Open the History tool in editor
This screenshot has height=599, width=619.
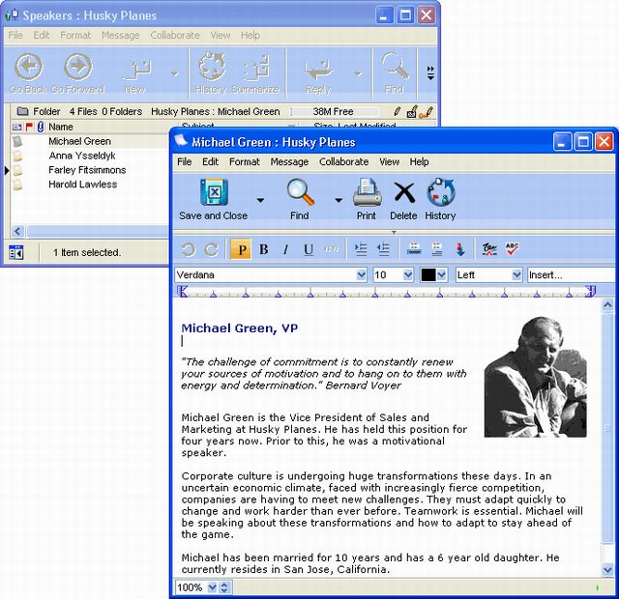tap(440, 193)
